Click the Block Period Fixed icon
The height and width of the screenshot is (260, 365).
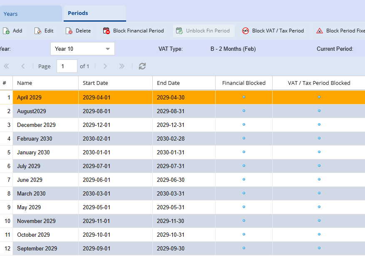point(320,31)
